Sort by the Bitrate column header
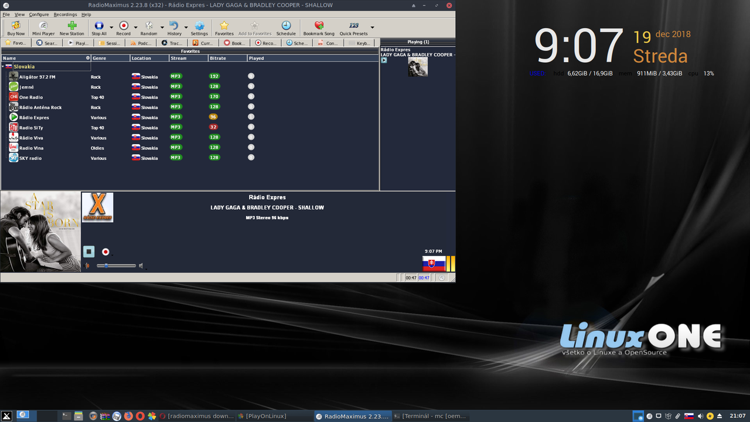The width and height of the screenshot is (750, 422). [x=228, y=58]
